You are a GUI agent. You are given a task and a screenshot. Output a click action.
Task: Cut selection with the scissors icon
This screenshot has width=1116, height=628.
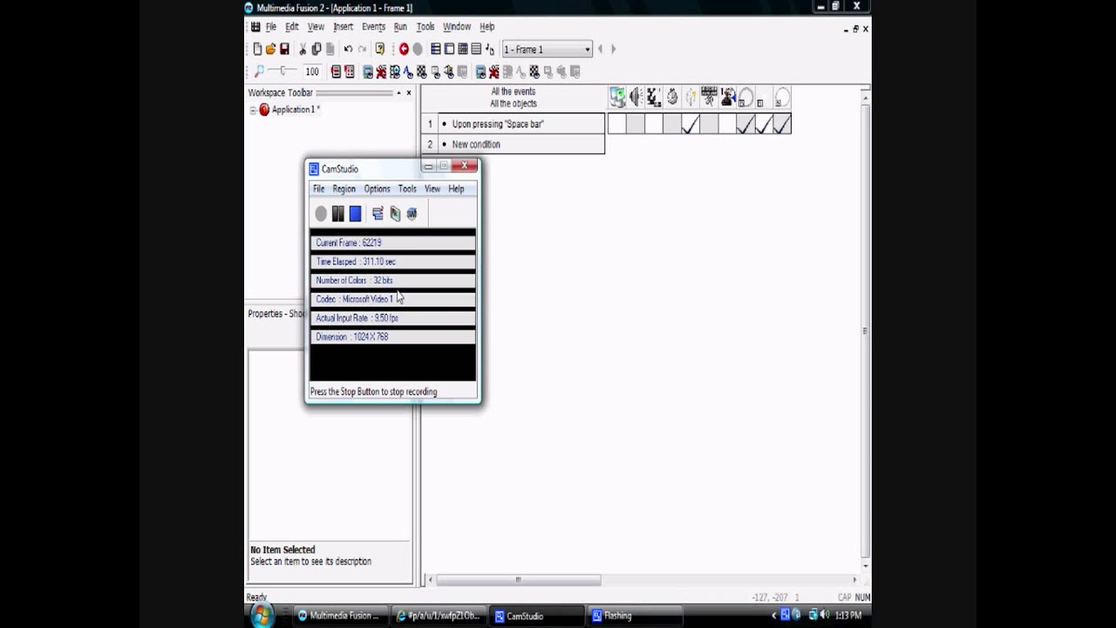click(303, 50)
